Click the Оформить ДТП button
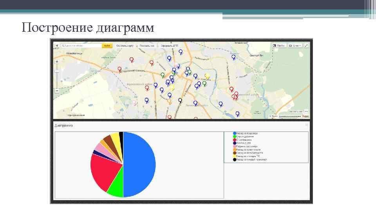 tap(169, 46)
